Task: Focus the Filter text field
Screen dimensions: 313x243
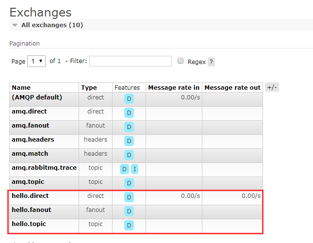Action: coord(131,61)
